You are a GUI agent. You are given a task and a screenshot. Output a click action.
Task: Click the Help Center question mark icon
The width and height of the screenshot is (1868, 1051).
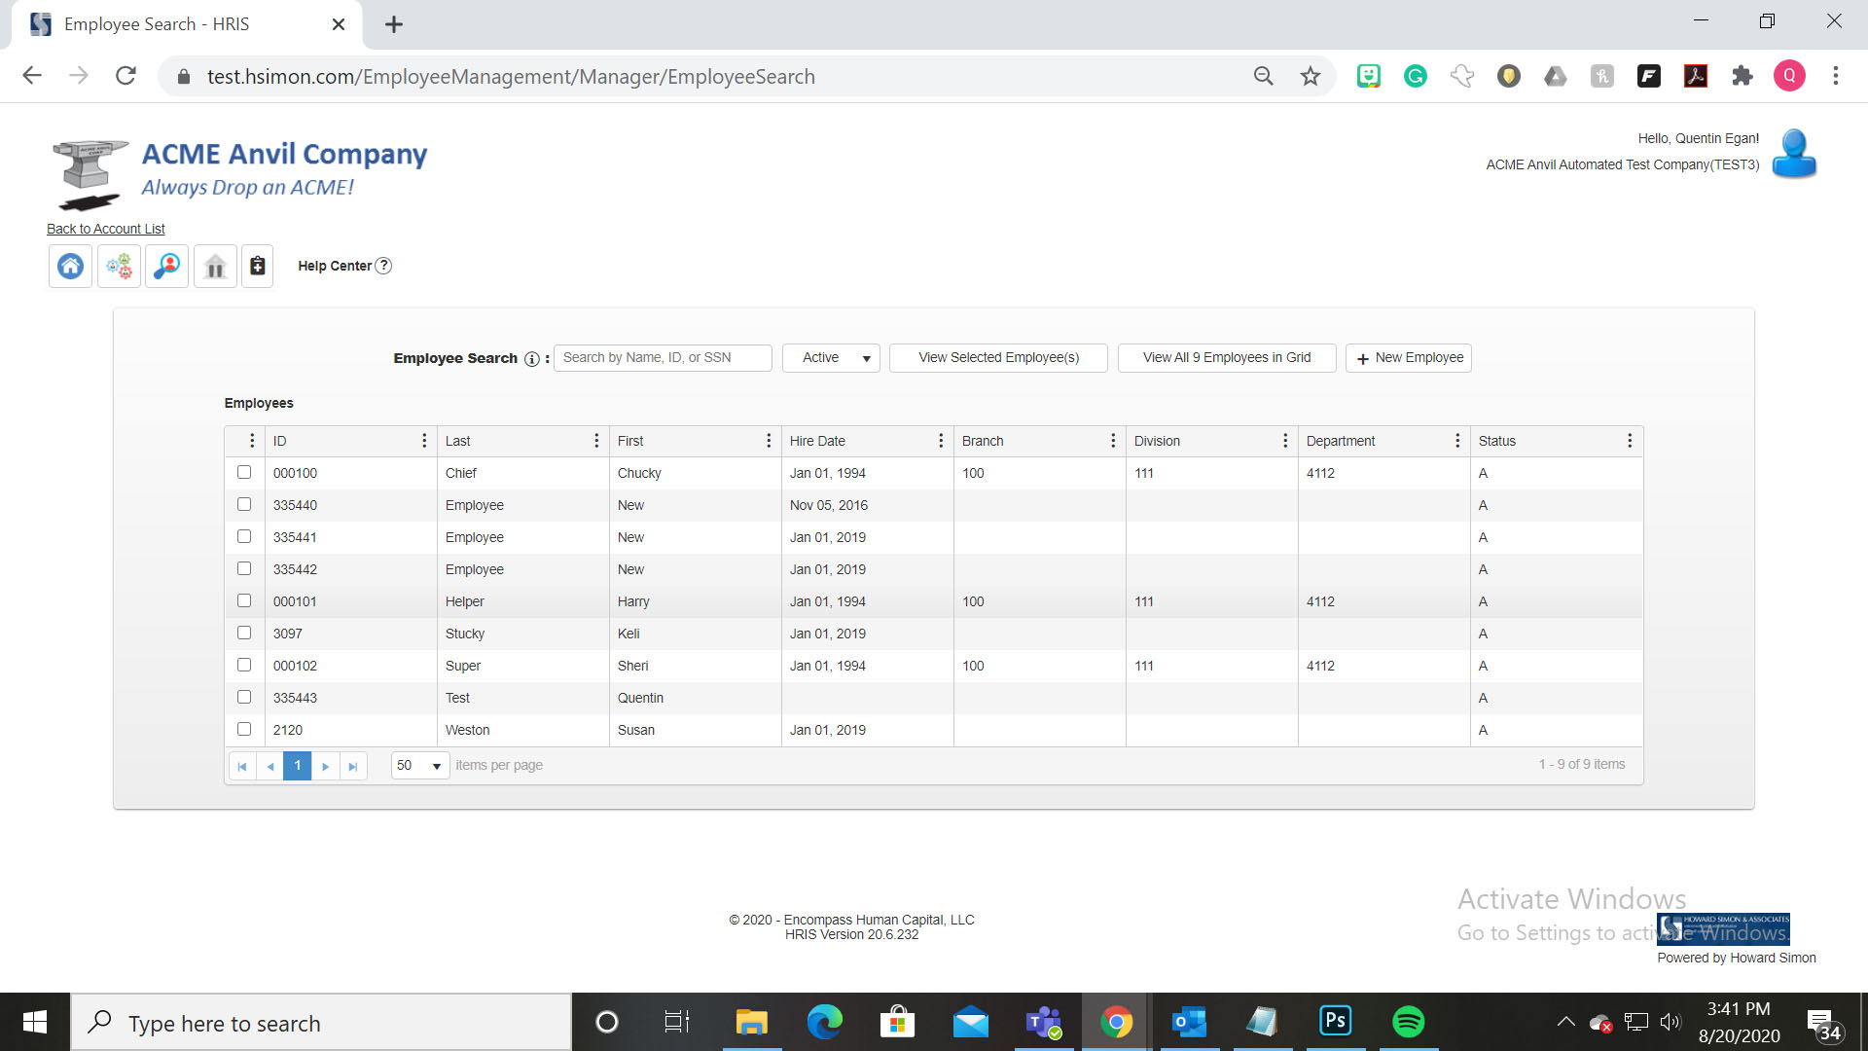click(x=383, y=266)
